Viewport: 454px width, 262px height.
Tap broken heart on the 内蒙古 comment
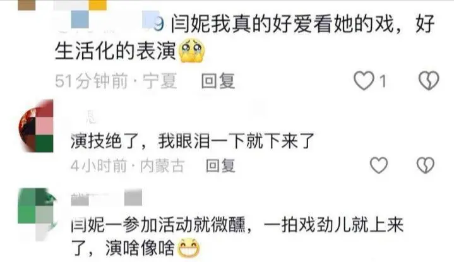426,165
